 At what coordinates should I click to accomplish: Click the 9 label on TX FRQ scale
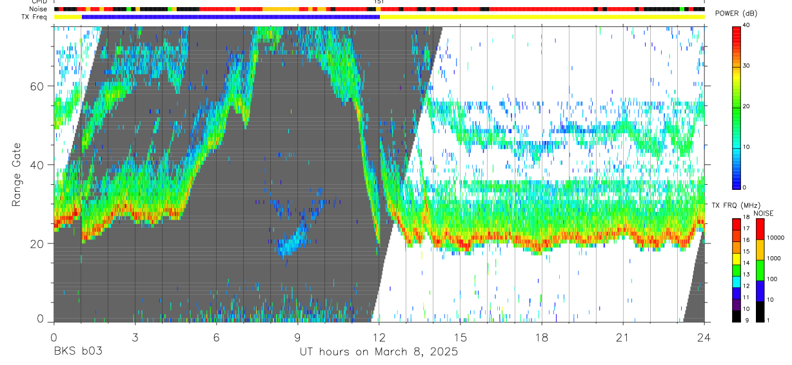pos(746,320)
